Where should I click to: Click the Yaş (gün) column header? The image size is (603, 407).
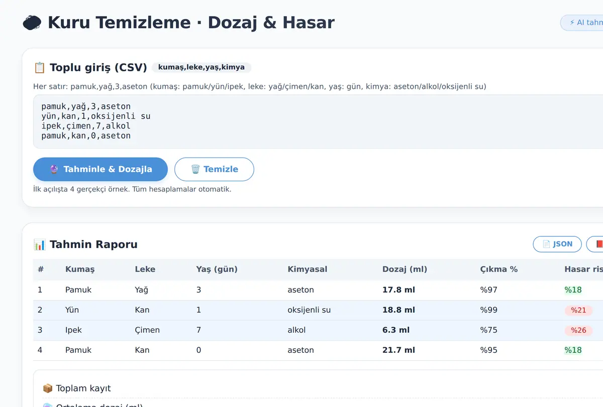point(217,269)
